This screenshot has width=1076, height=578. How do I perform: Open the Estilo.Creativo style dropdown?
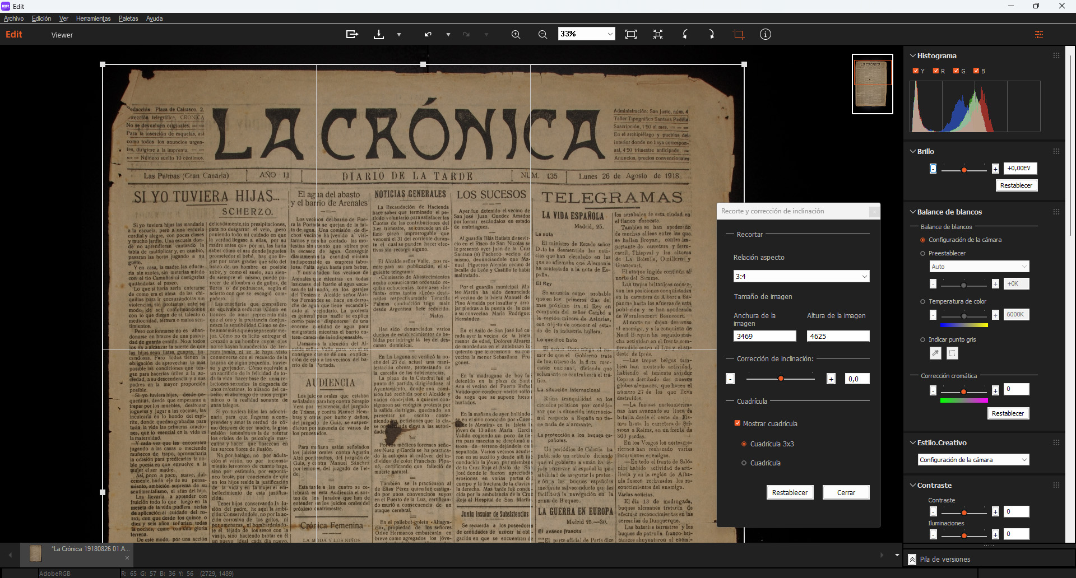pyautogui.click(x=973, y=460)
